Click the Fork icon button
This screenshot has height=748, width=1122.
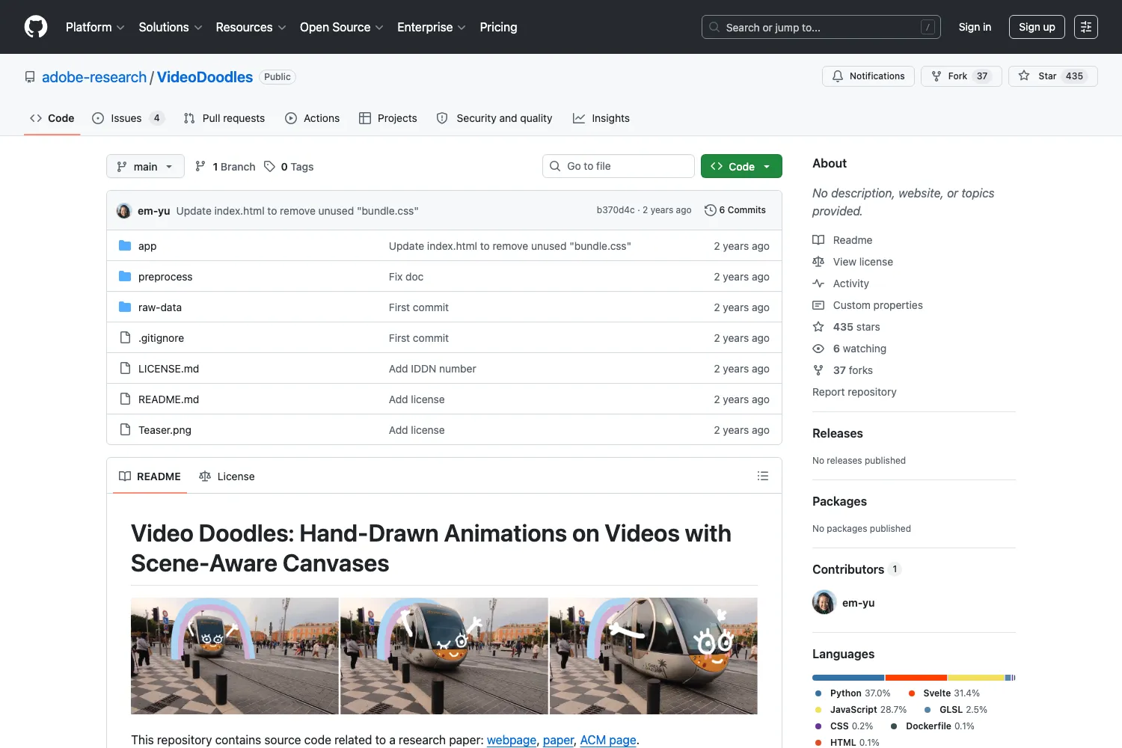(x=961, y=76)
